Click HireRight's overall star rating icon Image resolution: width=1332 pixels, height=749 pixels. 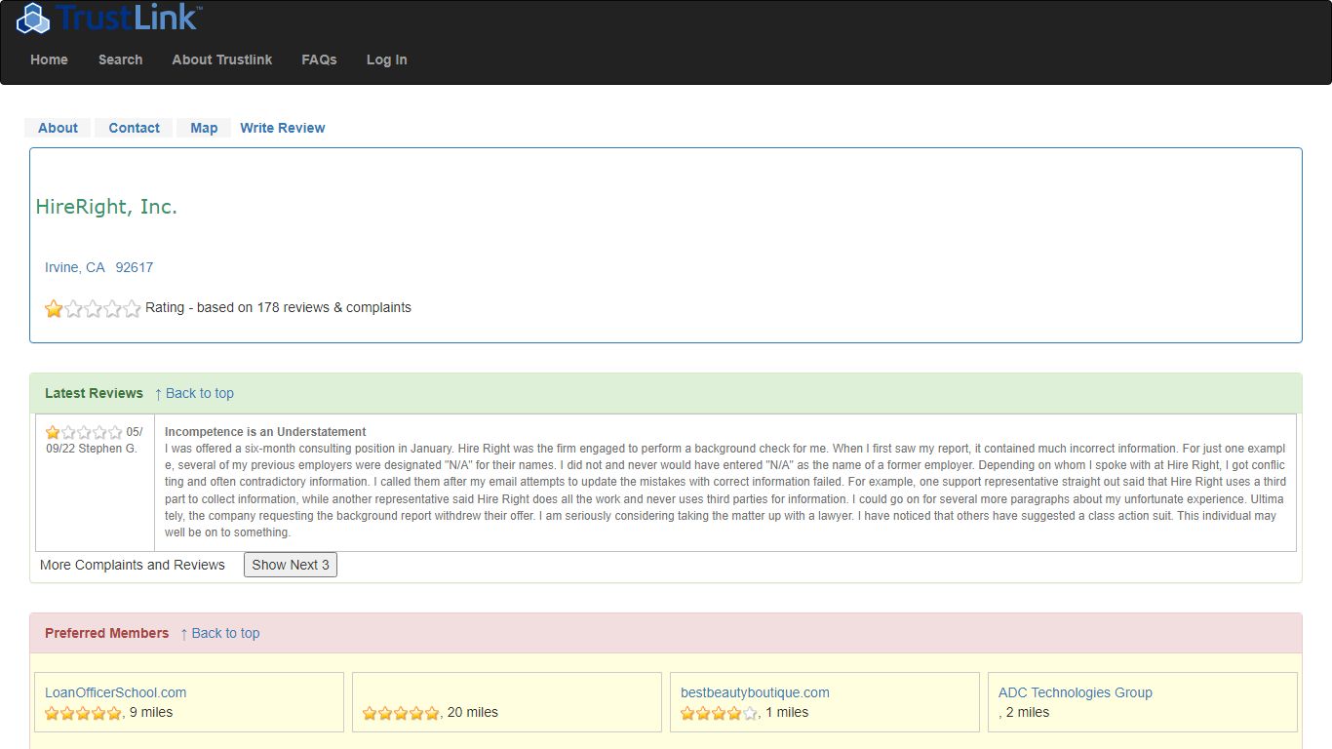coord(93,308)
